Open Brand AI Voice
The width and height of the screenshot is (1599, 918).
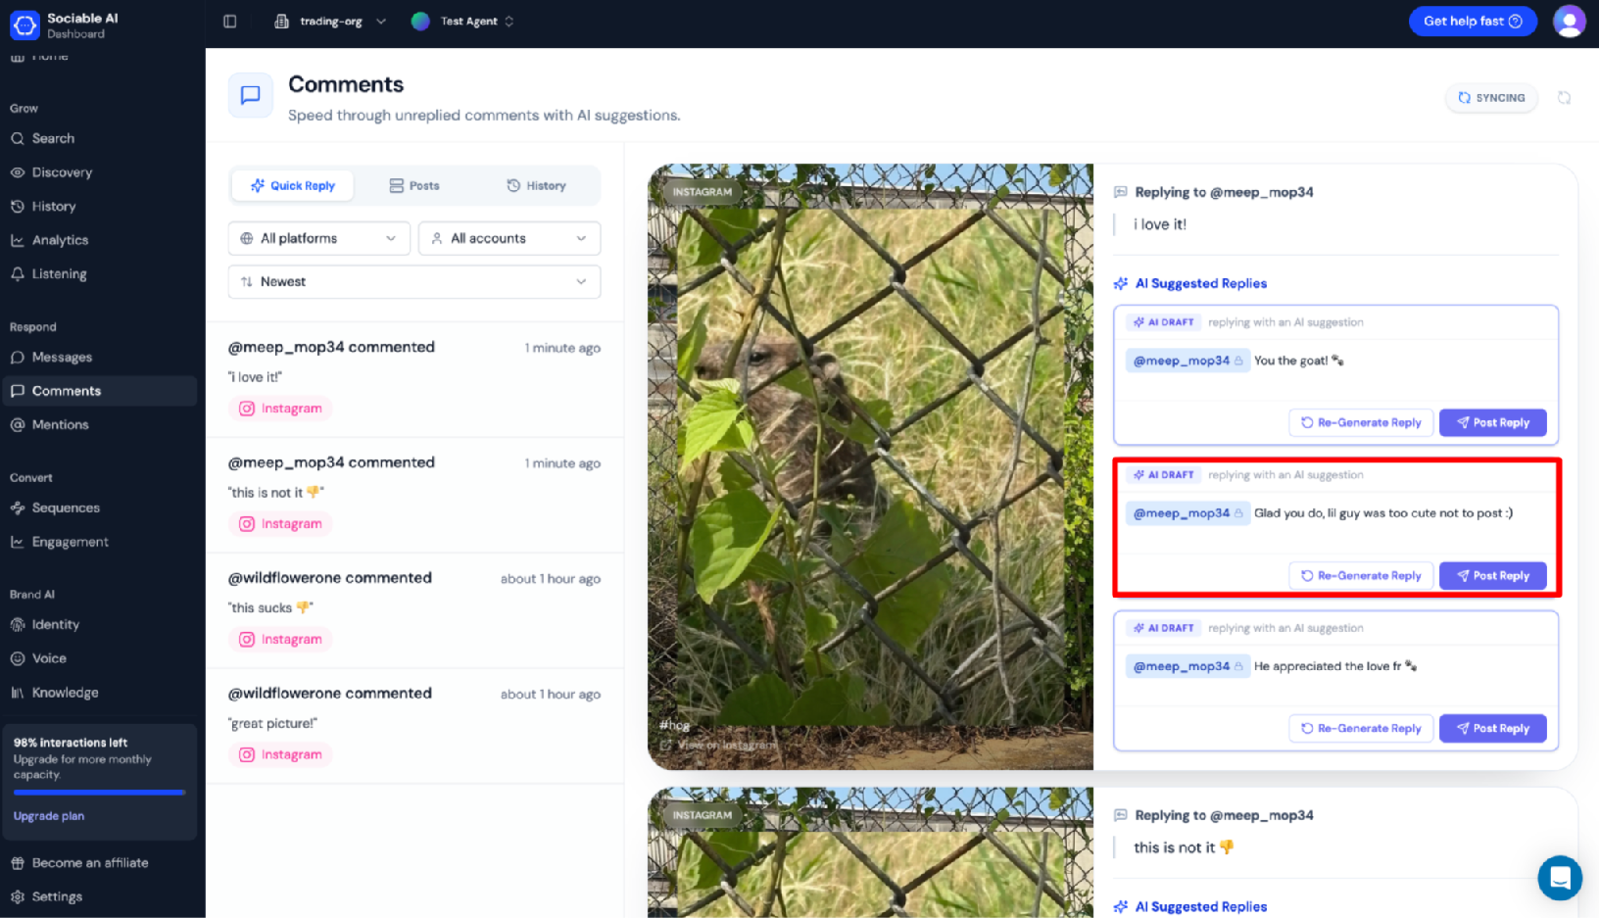(x=98, y=658)
